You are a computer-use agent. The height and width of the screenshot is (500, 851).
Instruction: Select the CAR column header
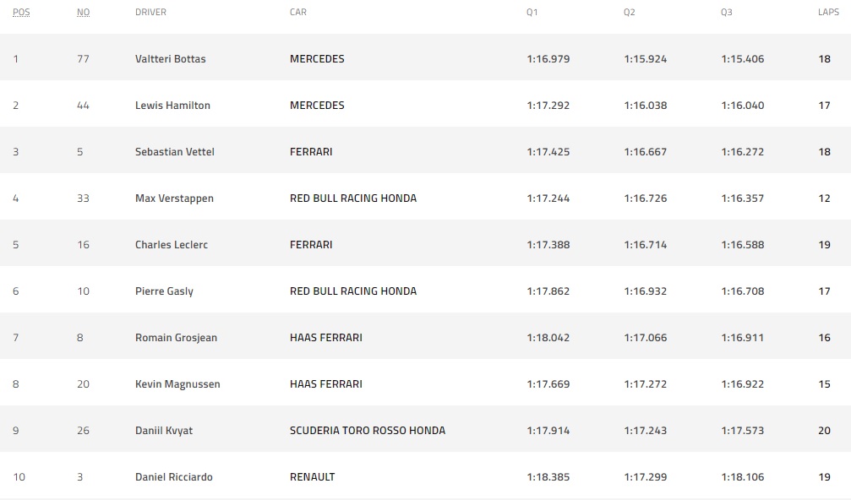click(298, 12)
